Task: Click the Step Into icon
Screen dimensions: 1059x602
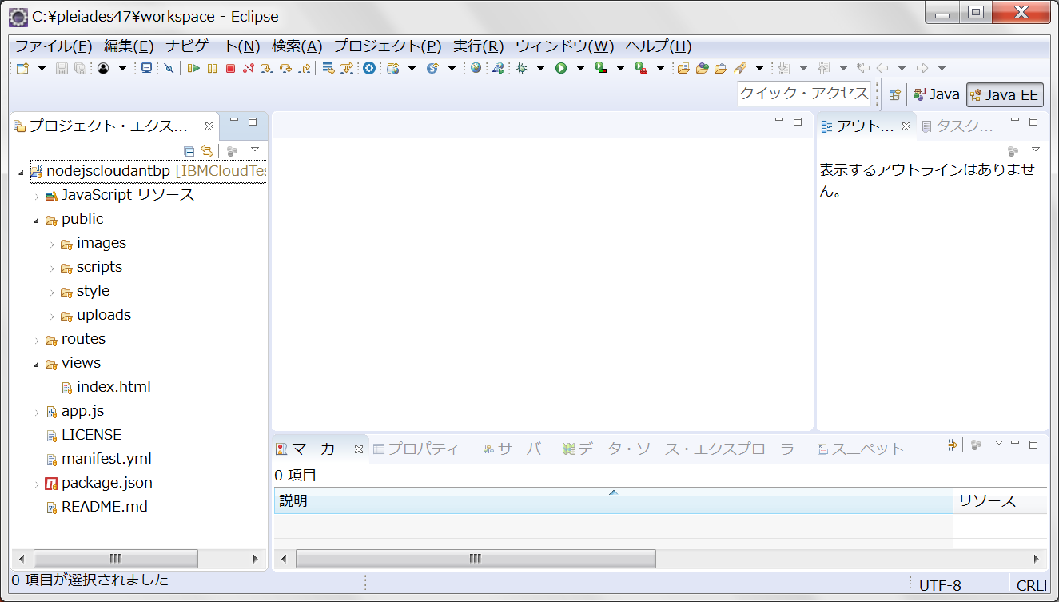Action: (x=267, y=68)
